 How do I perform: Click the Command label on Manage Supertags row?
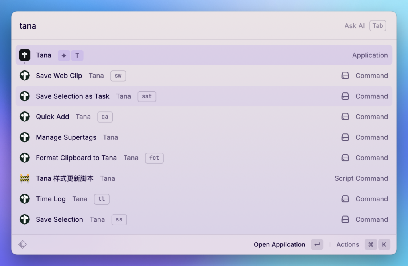click(372, 137)
